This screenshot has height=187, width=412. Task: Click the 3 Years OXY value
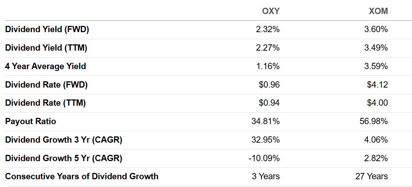click(266, 177)
